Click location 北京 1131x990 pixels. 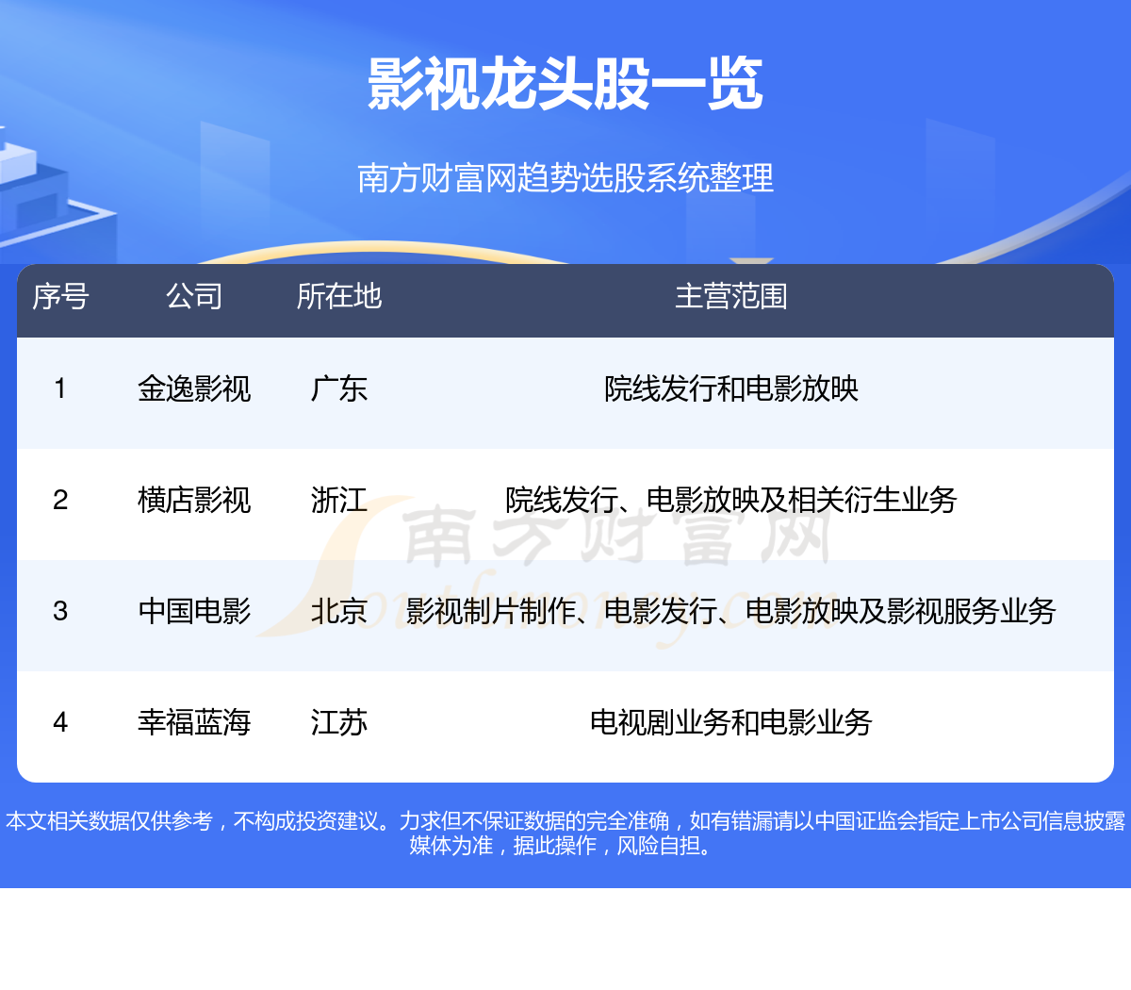click(338, 611)
